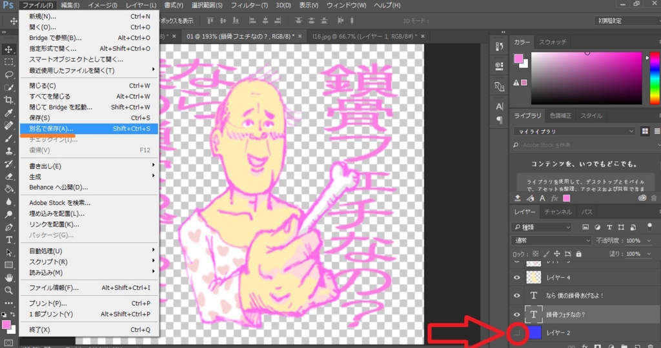Select the Hand tool

tap(8, 278)
